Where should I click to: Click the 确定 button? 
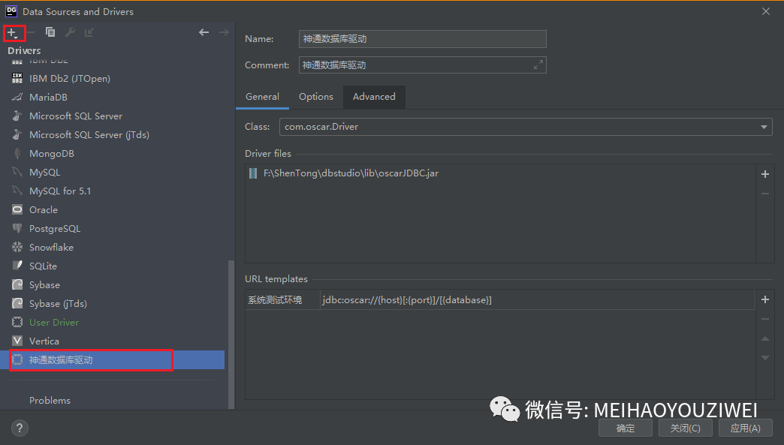tap(626, 428)
